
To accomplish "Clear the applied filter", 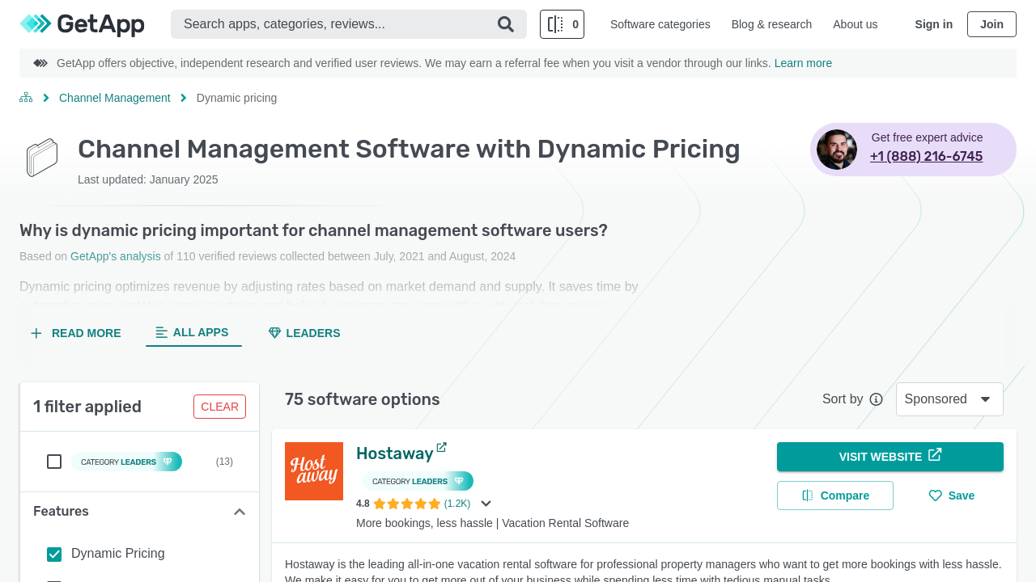I will [x=219, y=407].
